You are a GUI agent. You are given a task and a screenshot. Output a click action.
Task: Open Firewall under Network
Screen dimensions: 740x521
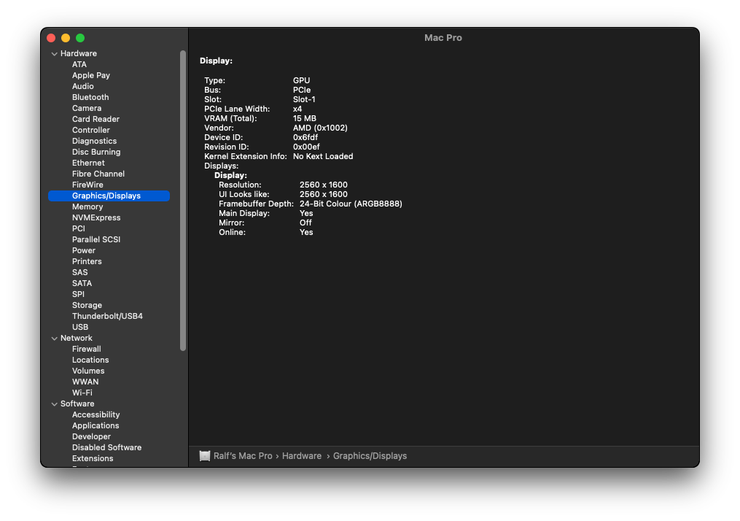click(x=86, y=349)
